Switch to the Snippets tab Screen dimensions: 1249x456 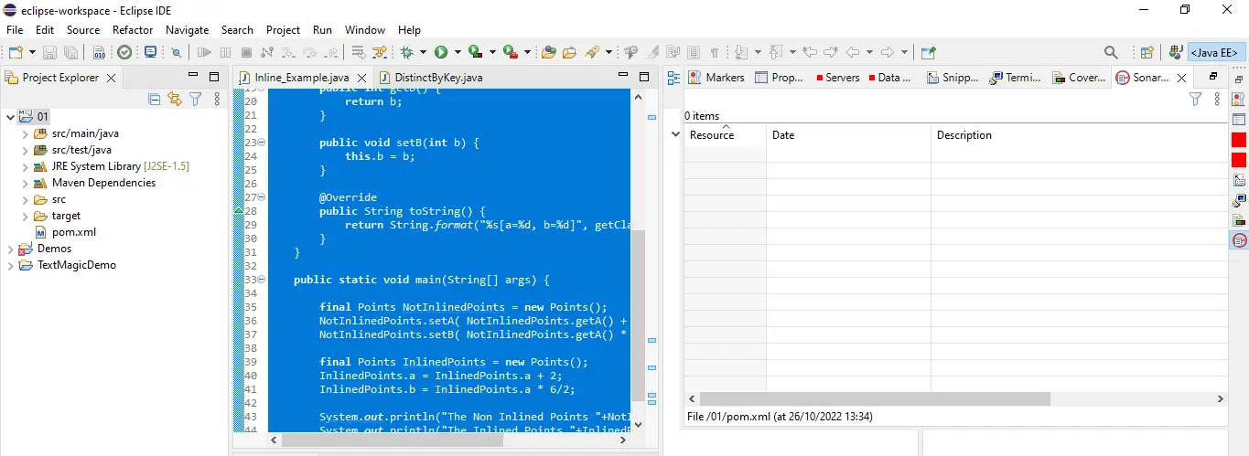(952, 78)
